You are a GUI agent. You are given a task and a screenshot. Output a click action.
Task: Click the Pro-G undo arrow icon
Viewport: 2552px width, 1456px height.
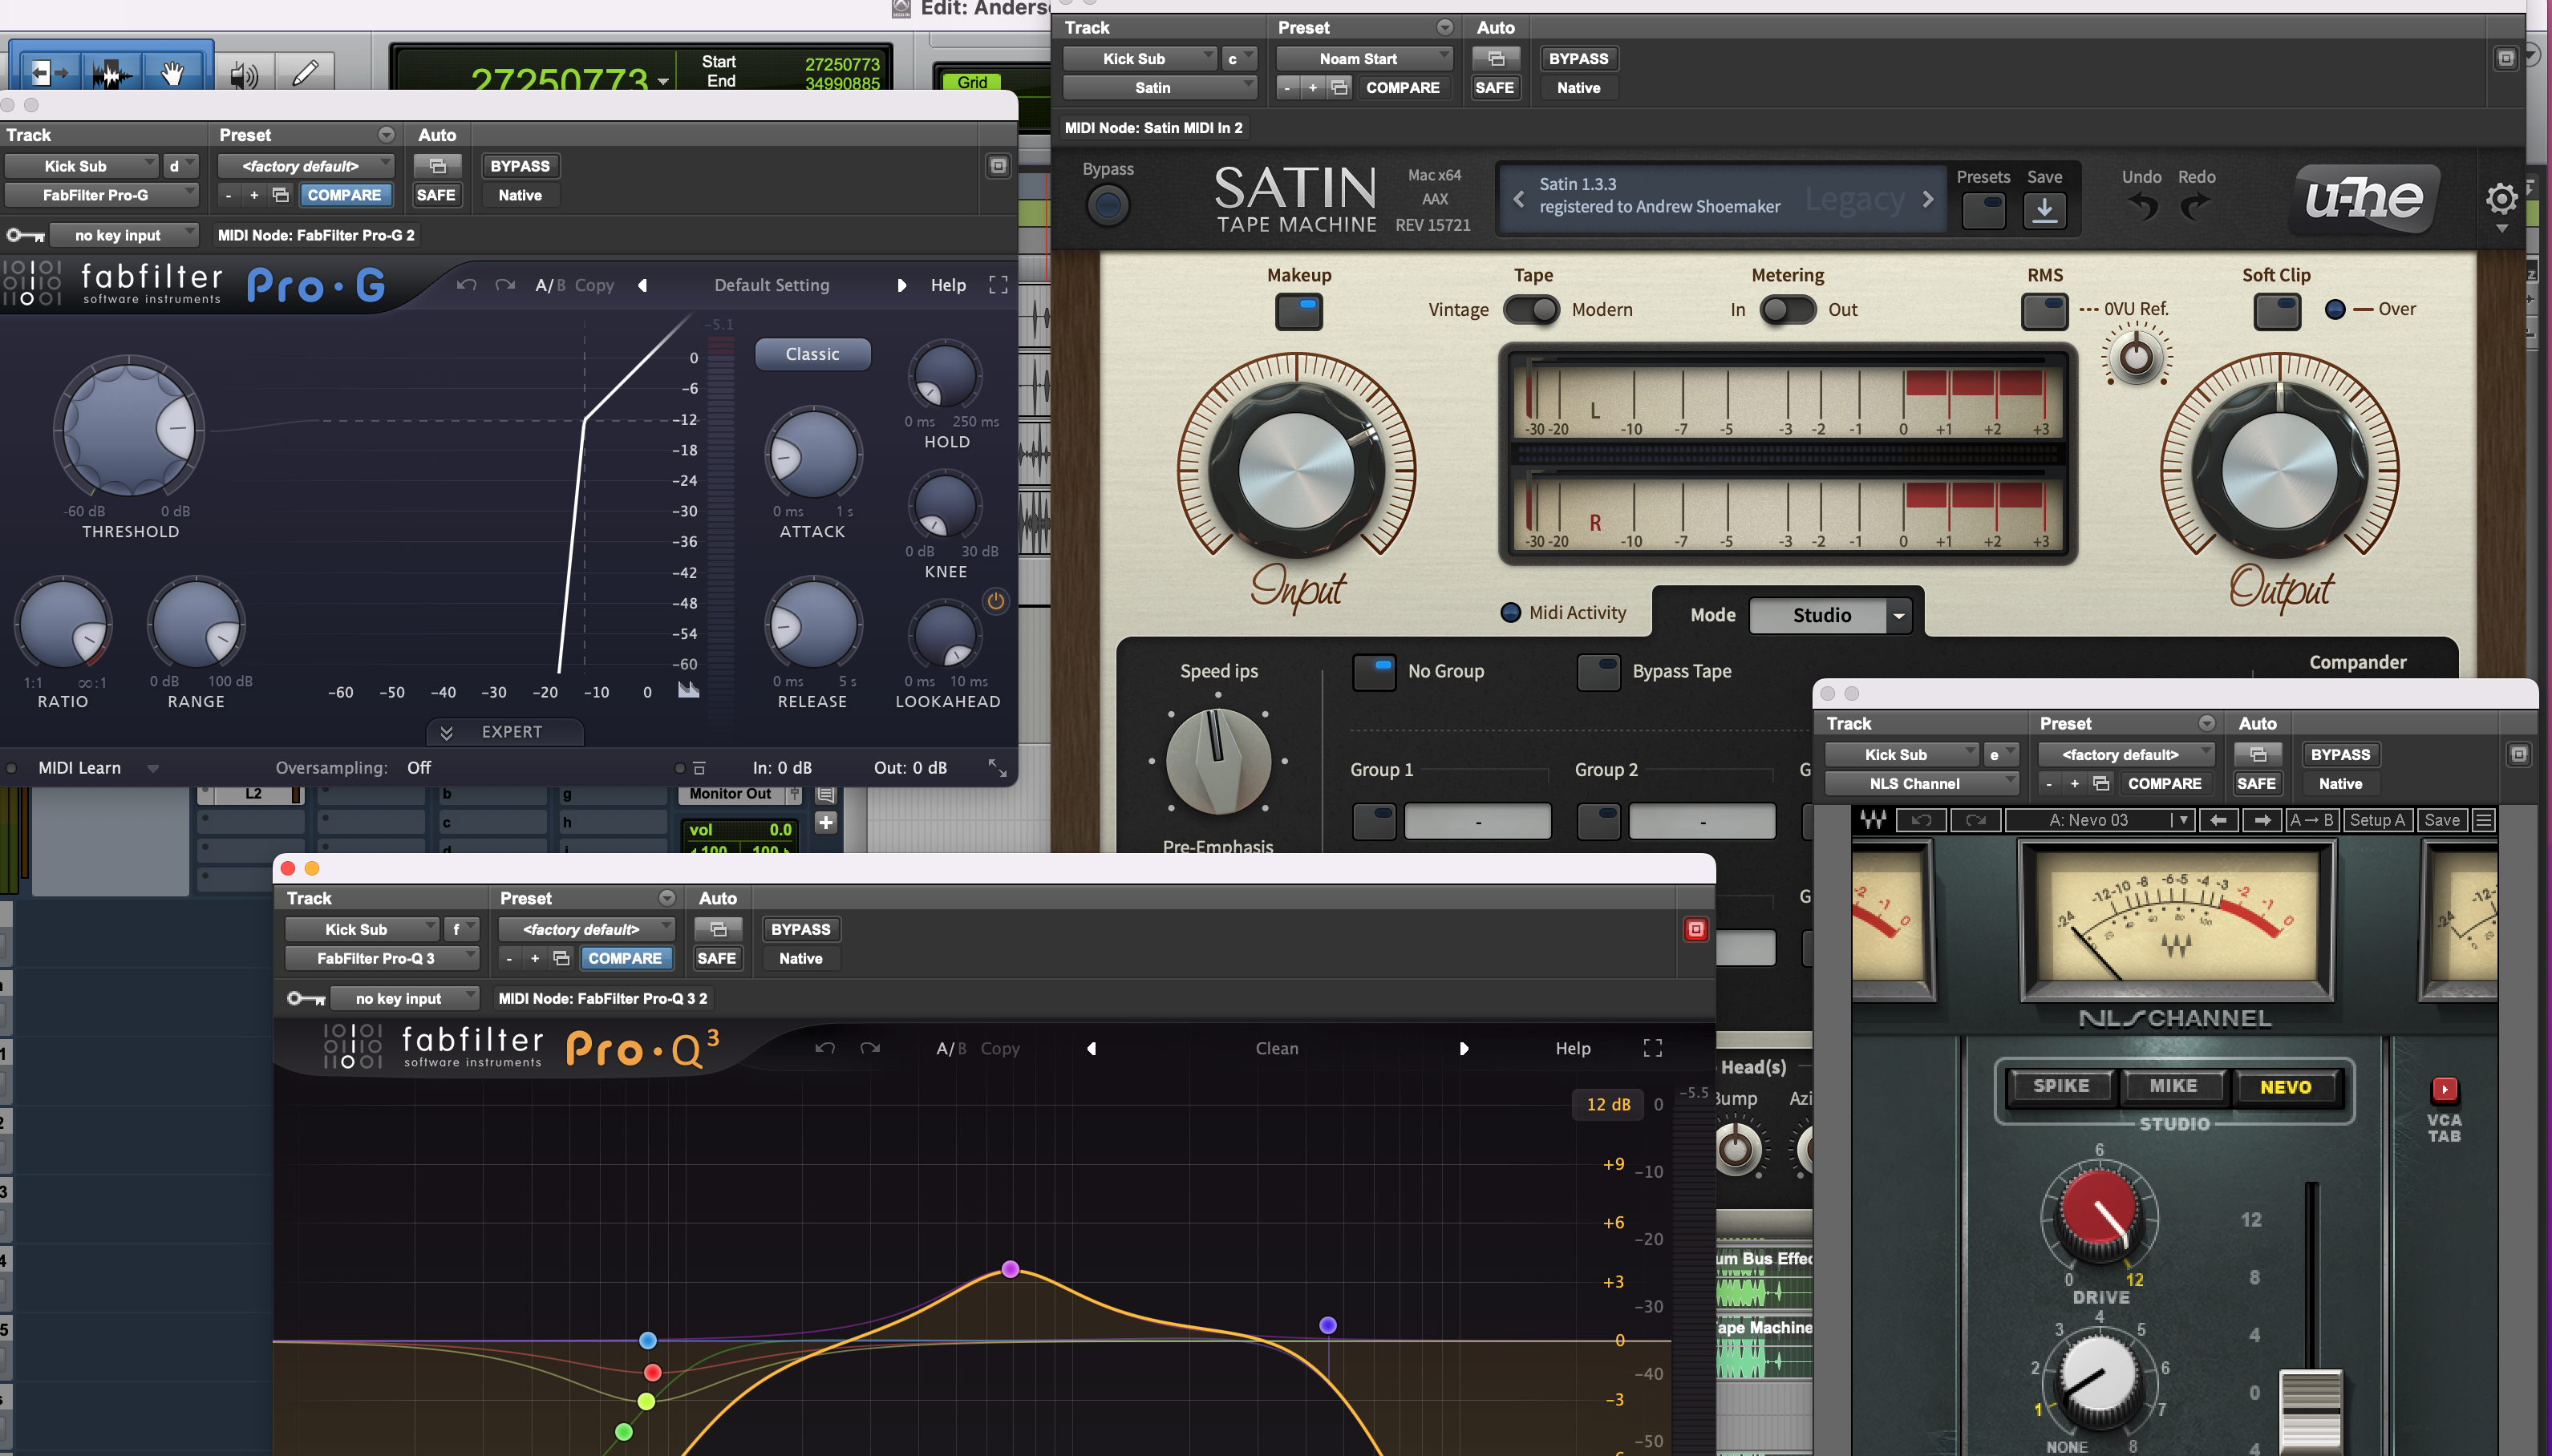pos(466,285)
